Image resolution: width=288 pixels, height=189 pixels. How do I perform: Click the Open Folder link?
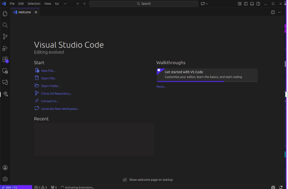pyautogui.click(x=51, y=86)
